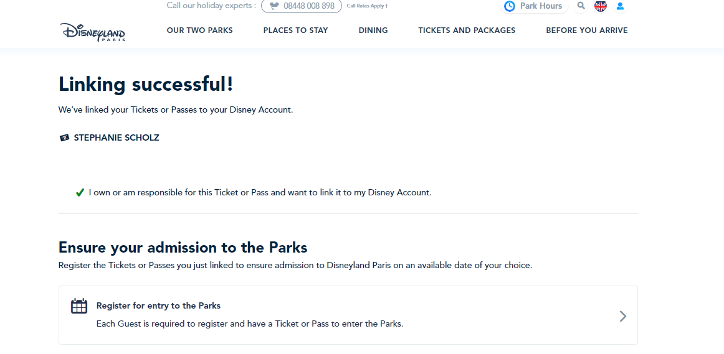The width and height of the screenshot is (724, 354).
Task: Toggle the ownership confirmation green checkmark
Action: click(79, 193)
